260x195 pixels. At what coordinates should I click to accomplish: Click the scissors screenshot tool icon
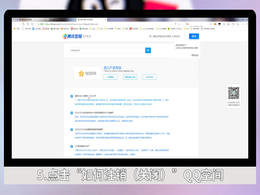point(228,24)
